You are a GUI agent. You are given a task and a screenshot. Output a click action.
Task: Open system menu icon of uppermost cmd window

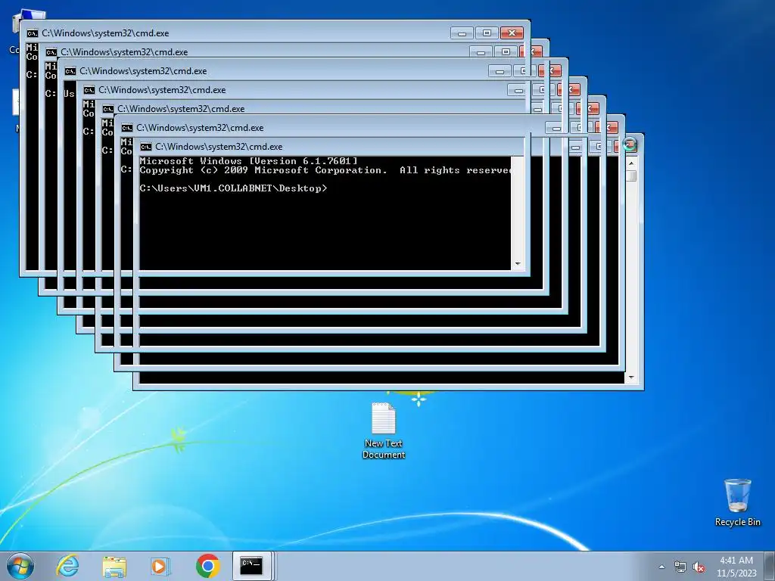click(x=33, y=33)
